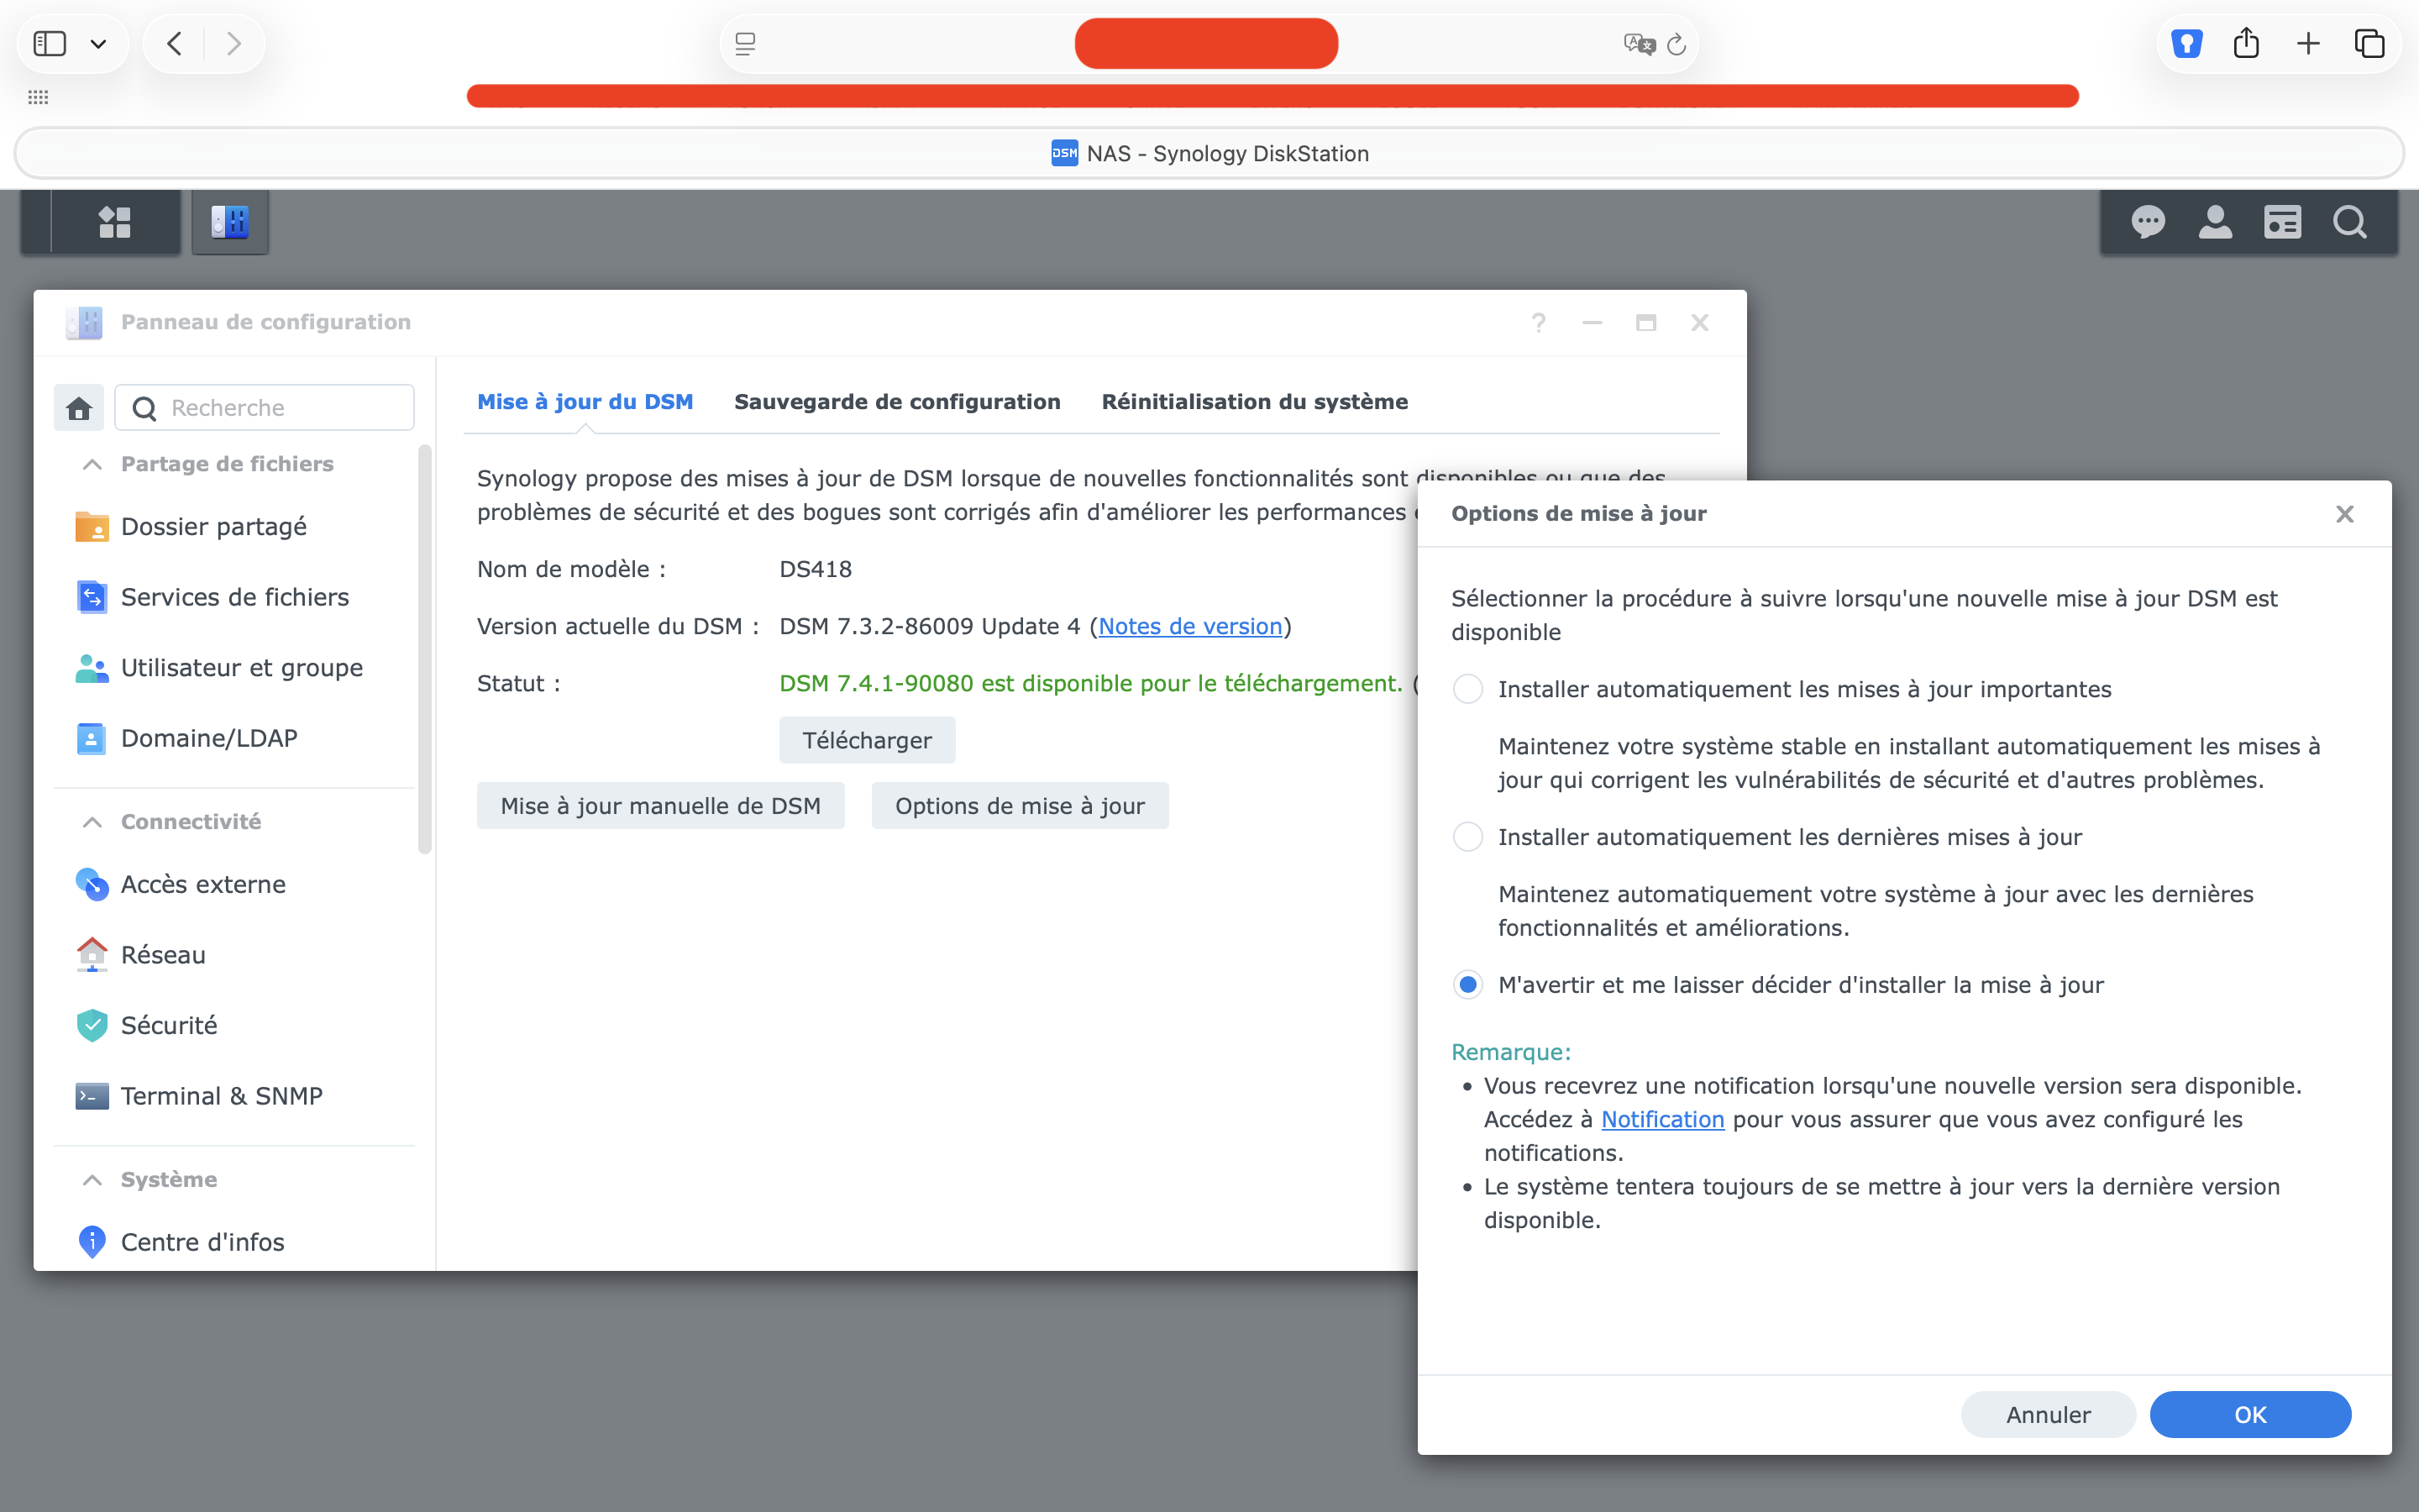The height and width of the screenshot is (1512, 2419).
Task: Open Safari page settings icon in address bar
Action: 745,44
